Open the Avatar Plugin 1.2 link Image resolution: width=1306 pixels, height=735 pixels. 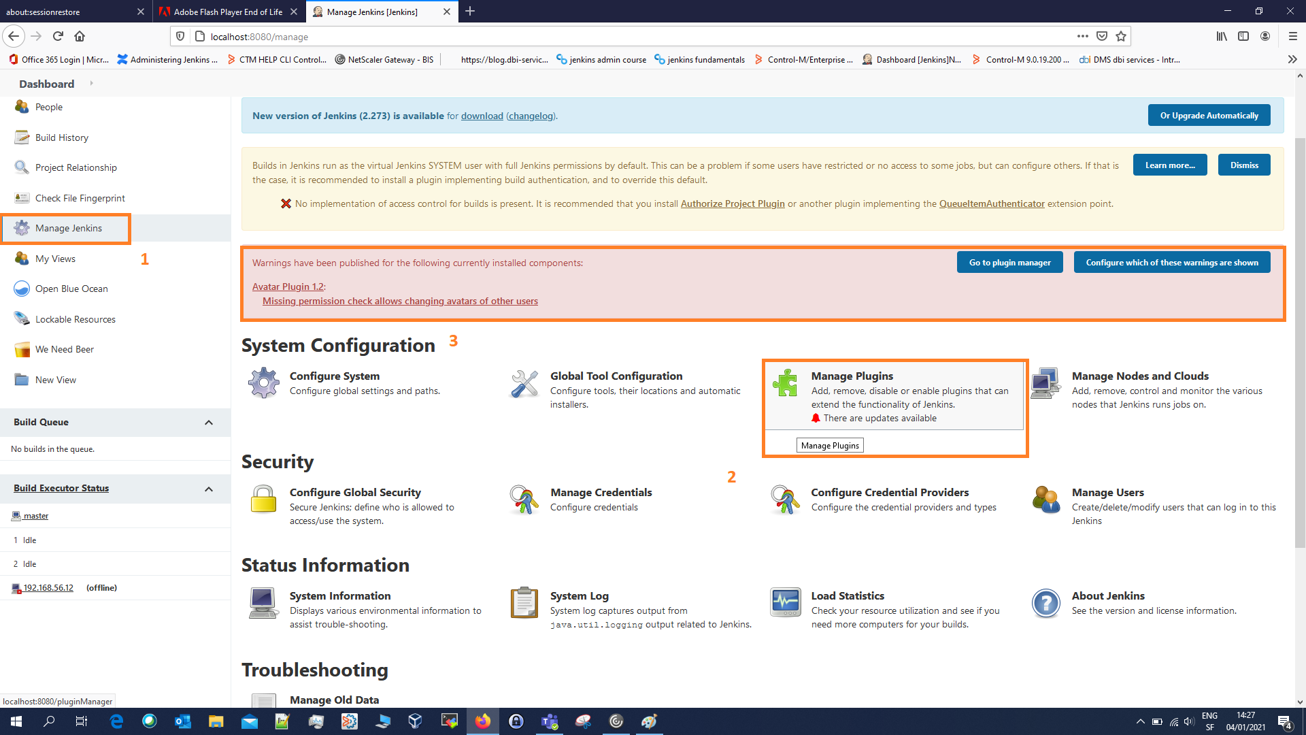pyautogui.click(x=288, y=287)
